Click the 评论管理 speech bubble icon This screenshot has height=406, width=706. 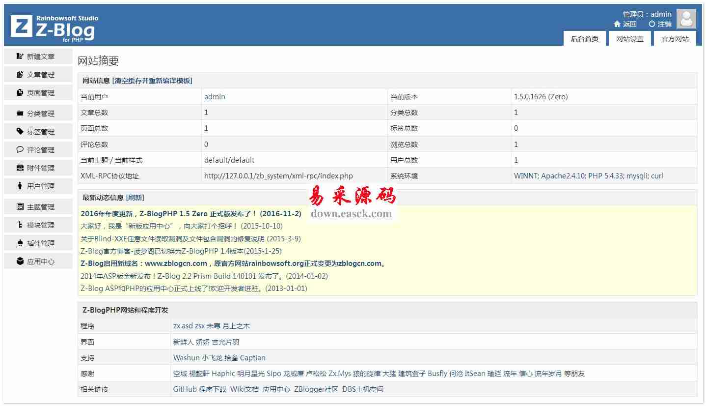pos(20,150)
